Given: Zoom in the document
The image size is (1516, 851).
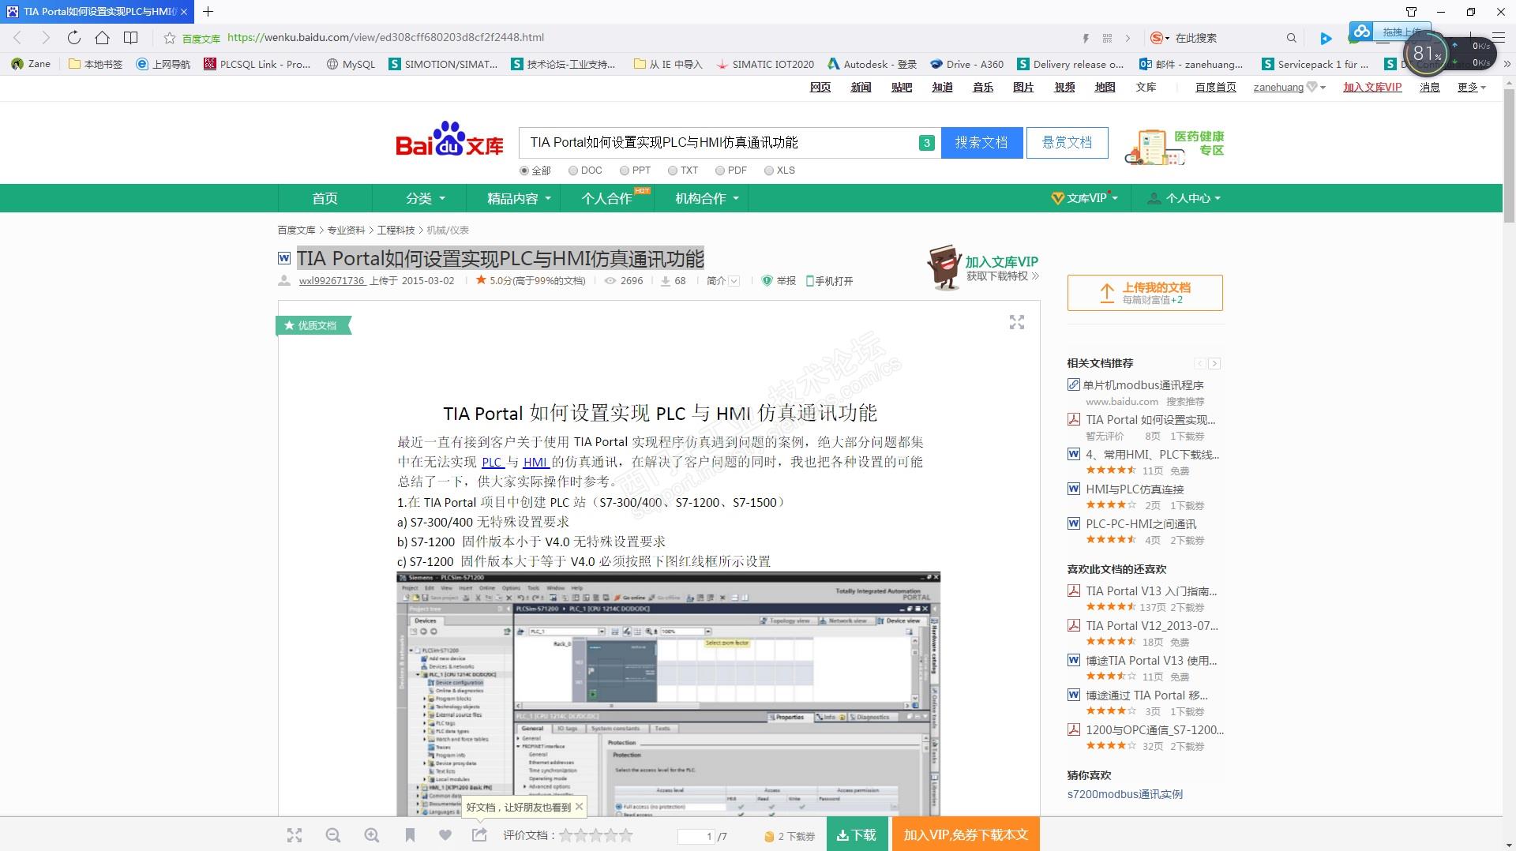Looking at the screenshot, I should coord(372,835).
